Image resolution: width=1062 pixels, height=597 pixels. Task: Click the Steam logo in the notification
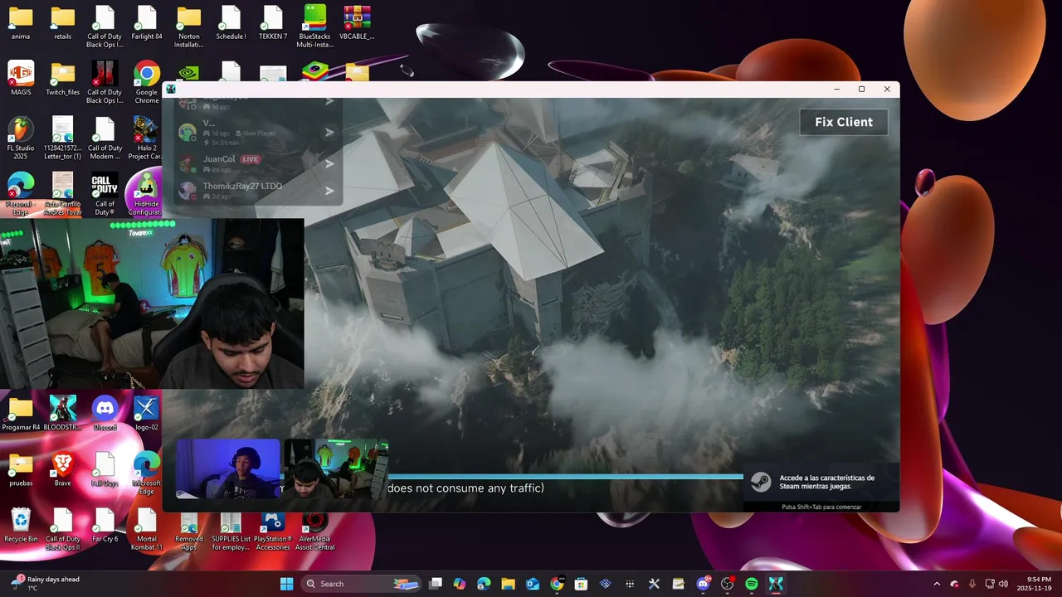[x=761, y=483]
